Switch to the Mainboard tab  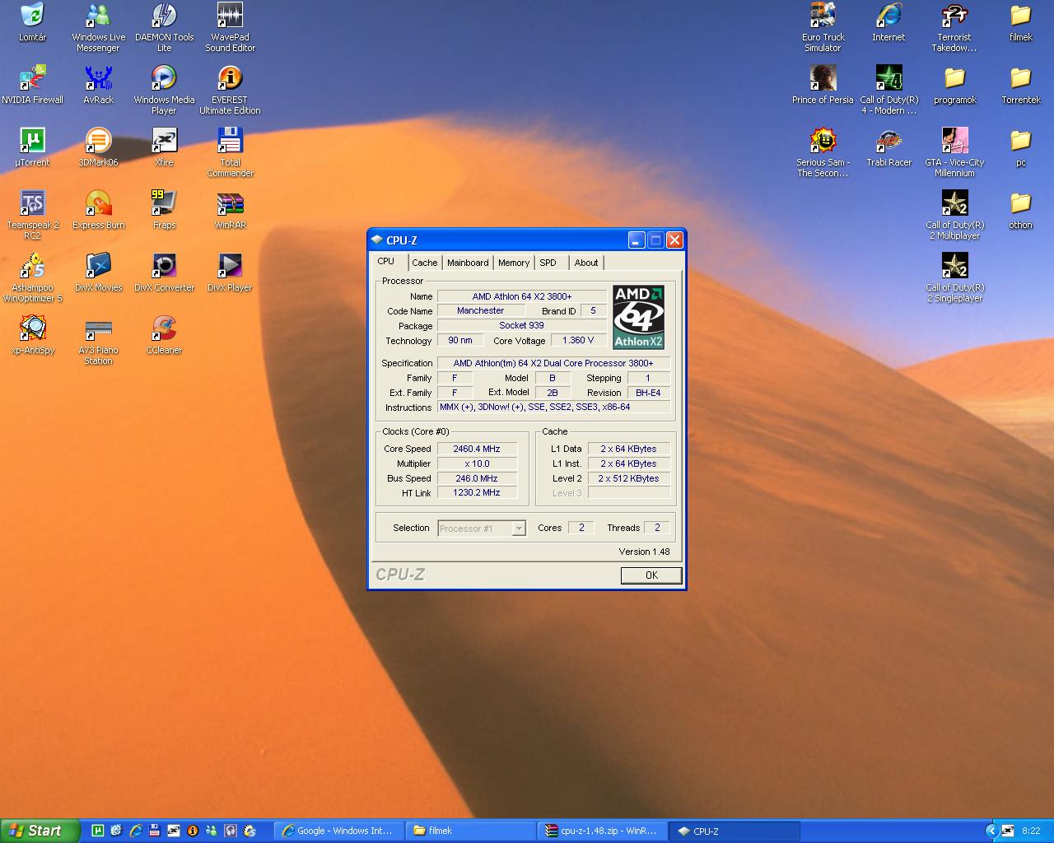pyautogui.click(x=468, y=263)
